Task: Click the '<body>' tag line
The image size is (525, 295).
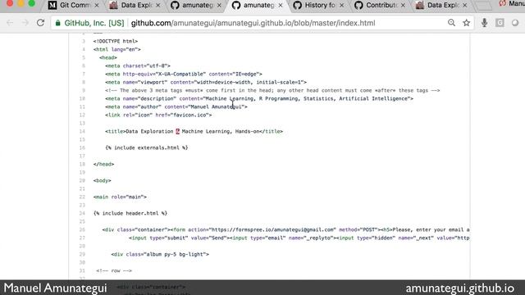Action: click(102, 180)
